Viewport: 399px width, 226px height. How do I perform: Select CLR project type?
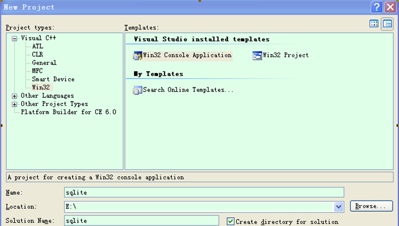[x=38, y=54]
